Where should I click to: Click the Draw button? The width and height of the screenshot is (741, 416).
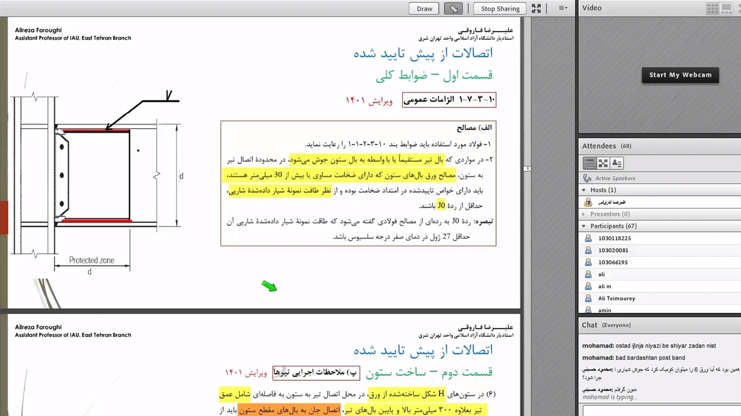pyautogui.click(x=424, y=8)
